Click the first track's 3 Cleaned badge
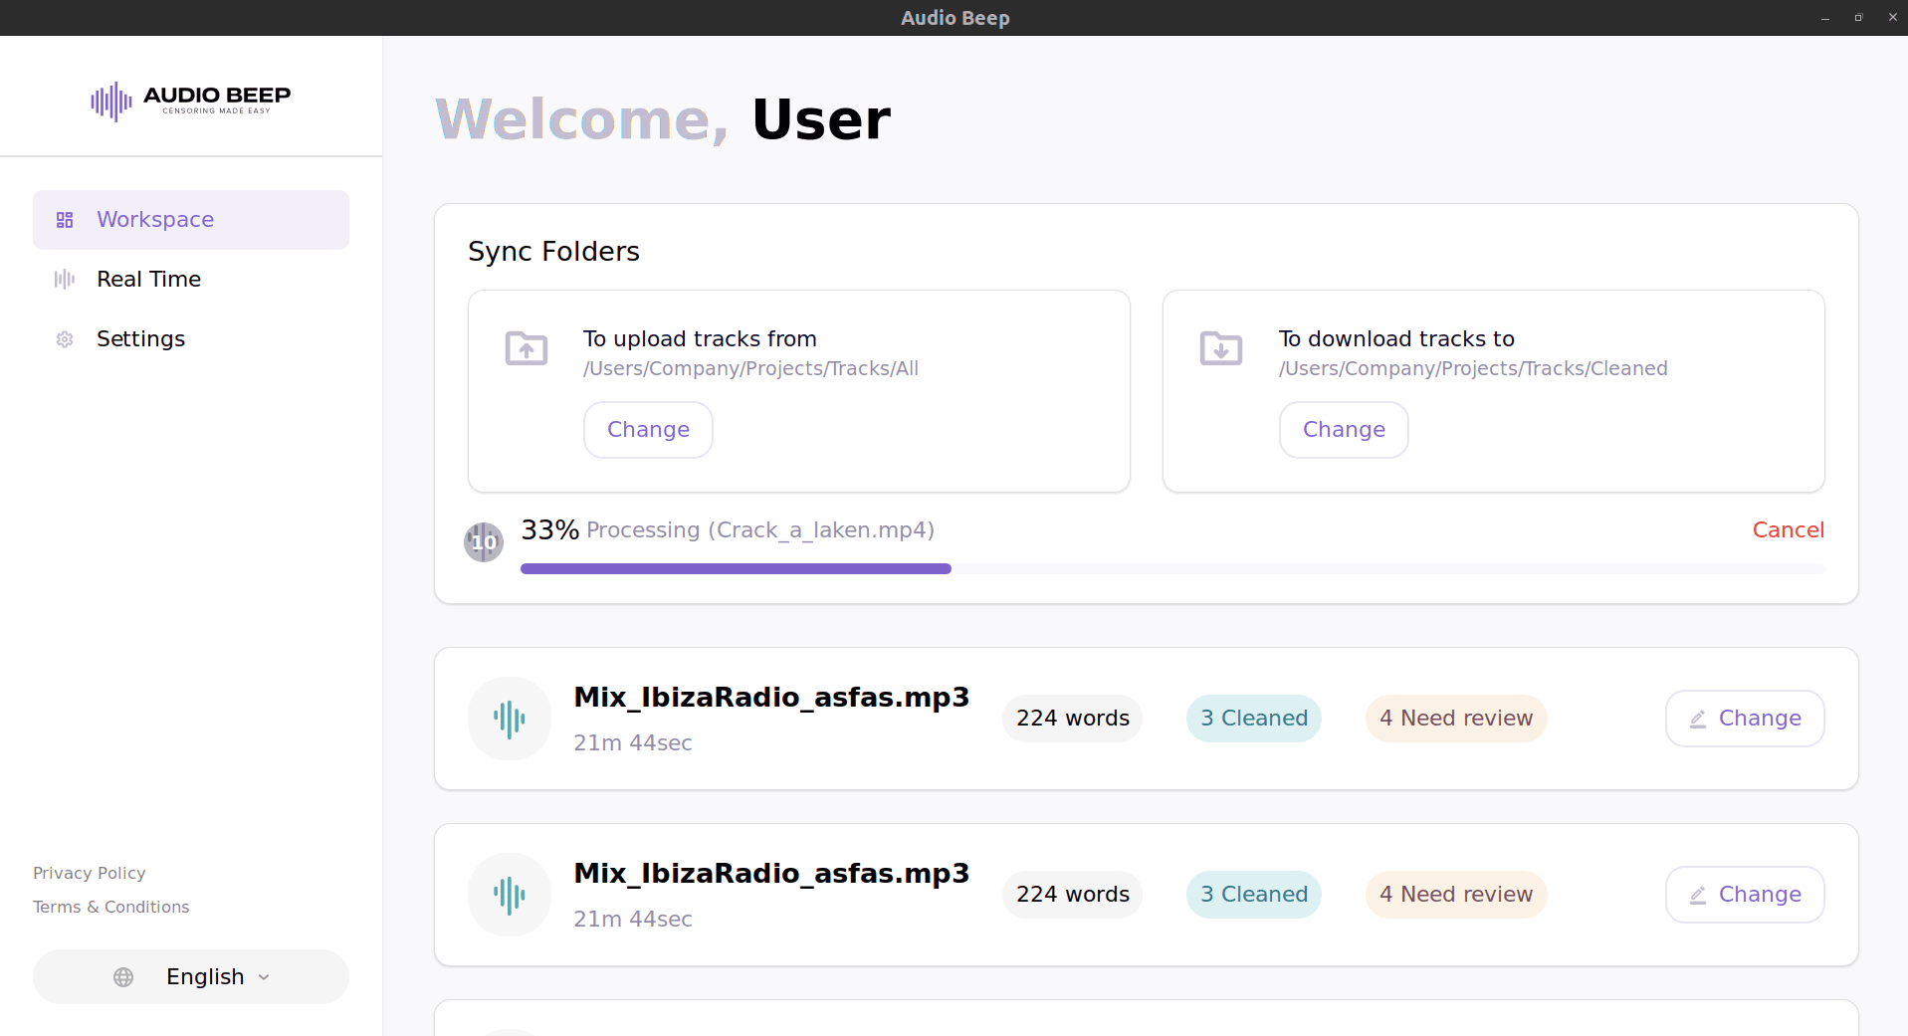Screen dimensions: 1908x1036 tap(1254, 719)
